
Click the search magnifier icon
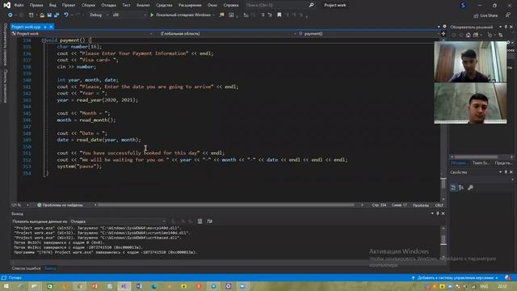[x=311, y=5]
